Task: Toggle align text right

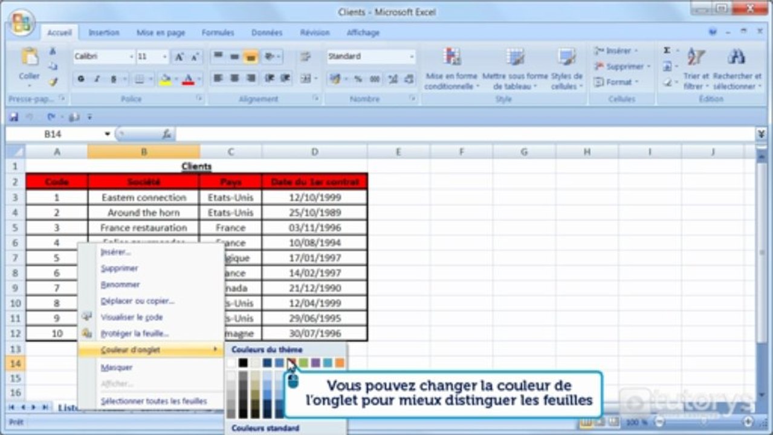Action: tap(250, 79)
